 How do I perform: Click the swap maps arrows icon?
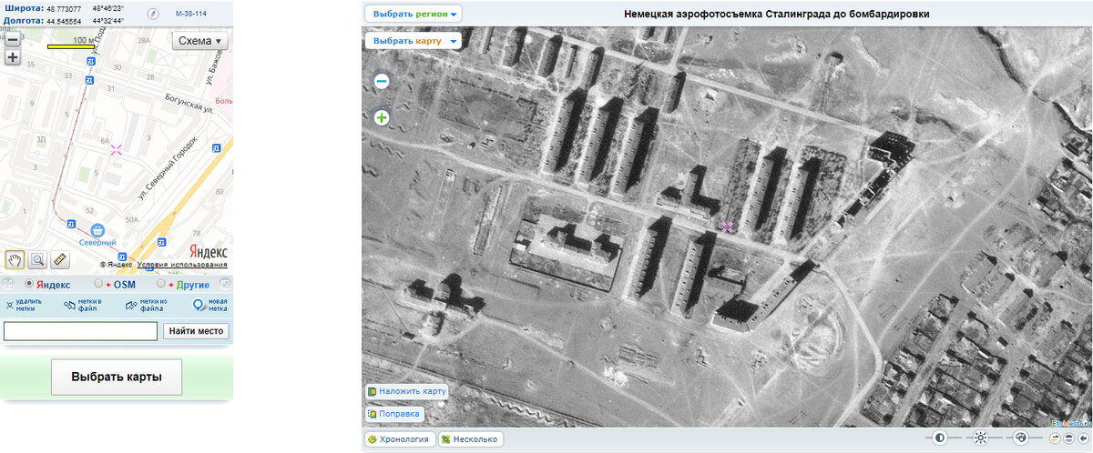pyautogui.click(x=1055, y=438)
